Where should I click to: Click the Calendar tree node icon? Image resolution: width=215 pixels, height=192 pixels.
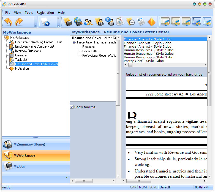click(x=12, y=55)
